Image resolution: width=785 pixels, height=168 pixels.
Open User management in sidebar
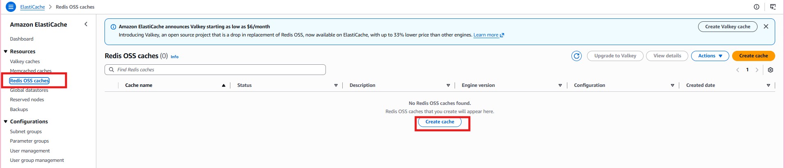click(x=30, y=151)
